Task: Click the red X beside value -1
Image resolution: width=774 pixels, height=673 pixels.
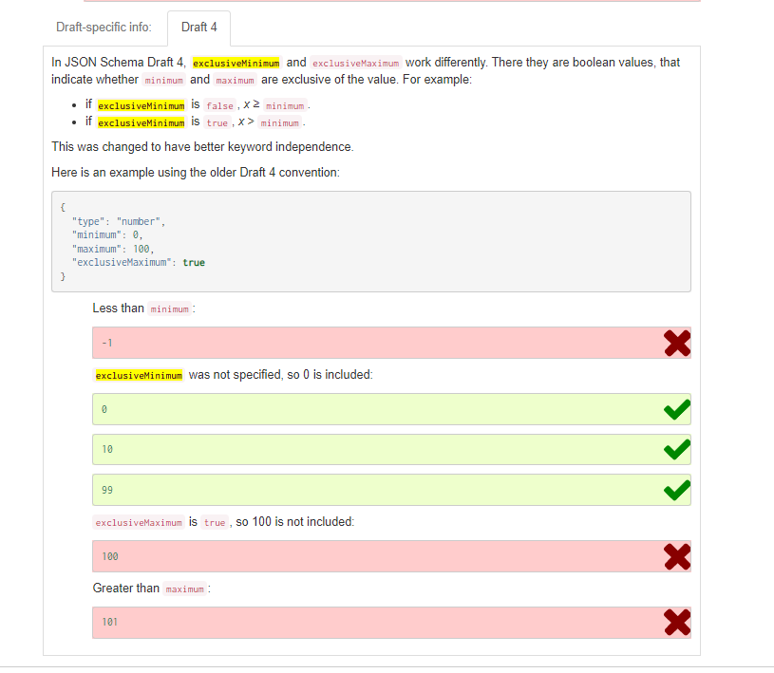Action: 676,342
